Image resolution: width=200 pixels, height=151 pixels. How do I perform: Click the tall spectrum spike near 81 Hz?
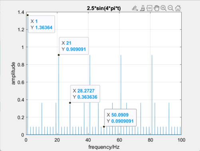pyautogui.click(x=152, y=95)
